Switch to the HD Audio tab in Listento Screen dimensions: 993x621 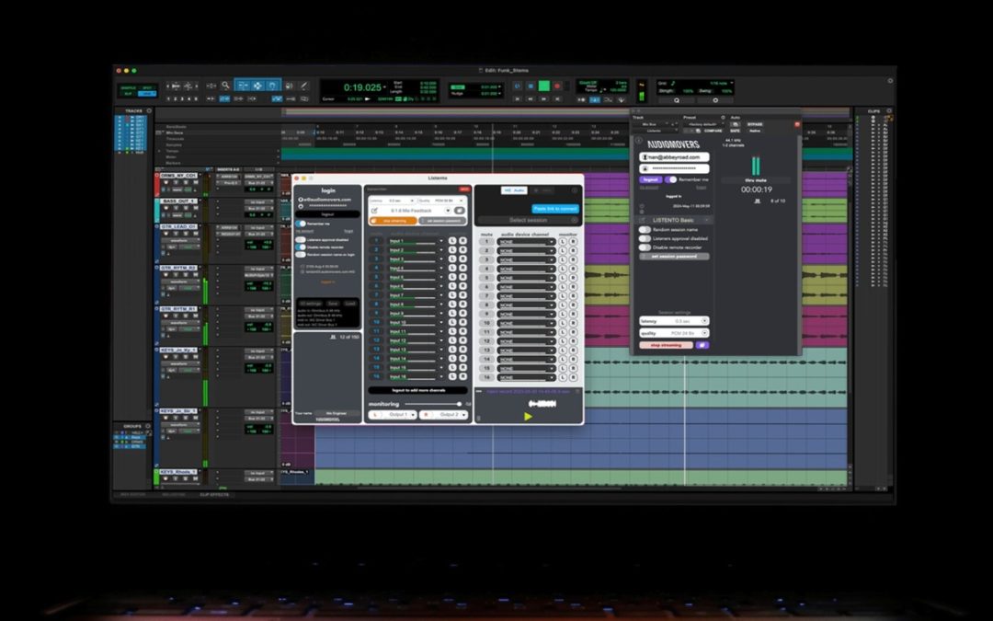coord(514,190)
